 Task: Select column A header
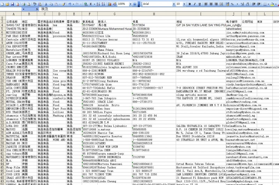[14, 14]
